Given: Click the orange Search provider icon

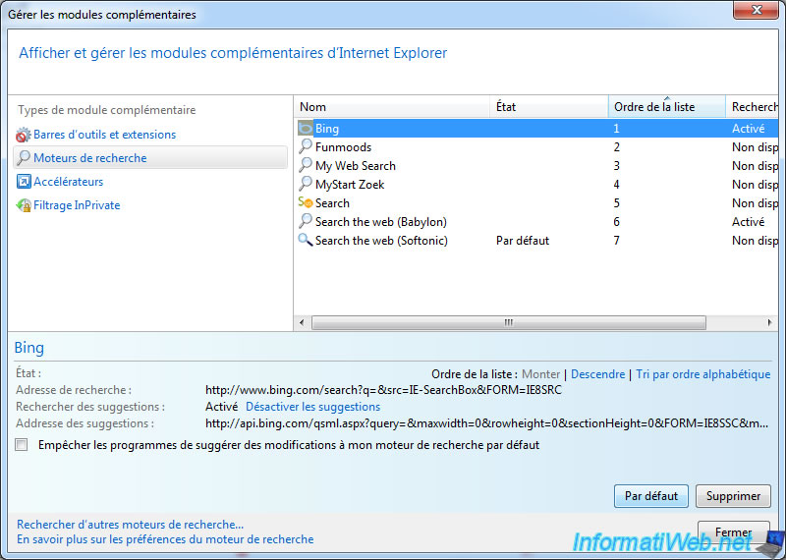Looking at the screenshot, I should 306,202.
